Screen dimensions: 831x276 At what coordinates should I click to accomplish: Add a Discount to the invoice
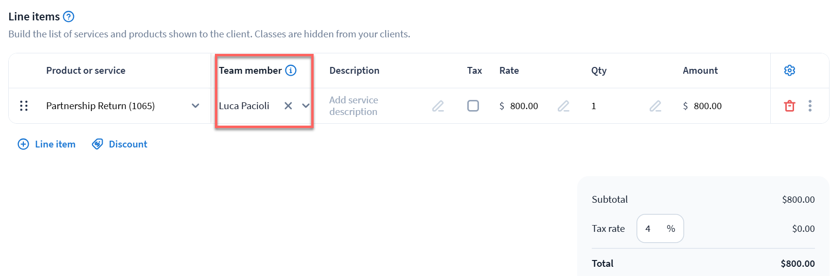coord(120,144)
